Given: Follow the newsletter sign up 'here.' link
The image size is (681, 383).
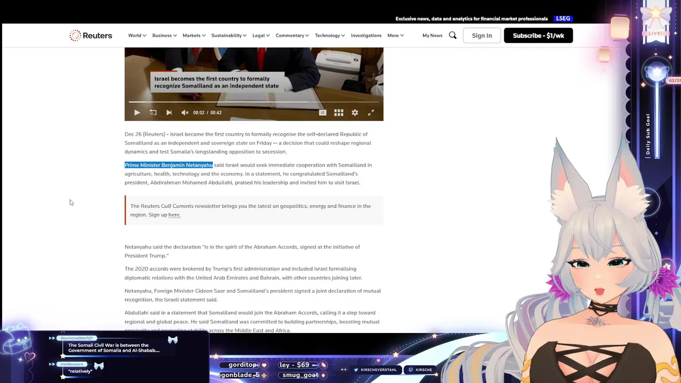Looking at the screenshot, I should [x=175, y=215].
